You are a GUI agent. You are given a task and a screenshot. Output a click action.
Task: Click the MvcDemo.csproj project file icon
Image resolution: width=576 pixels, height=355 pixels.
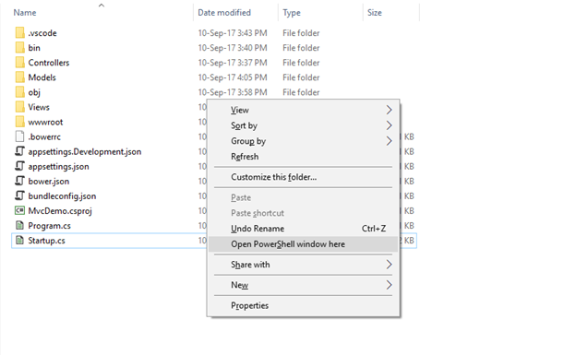tap(19, 211)
